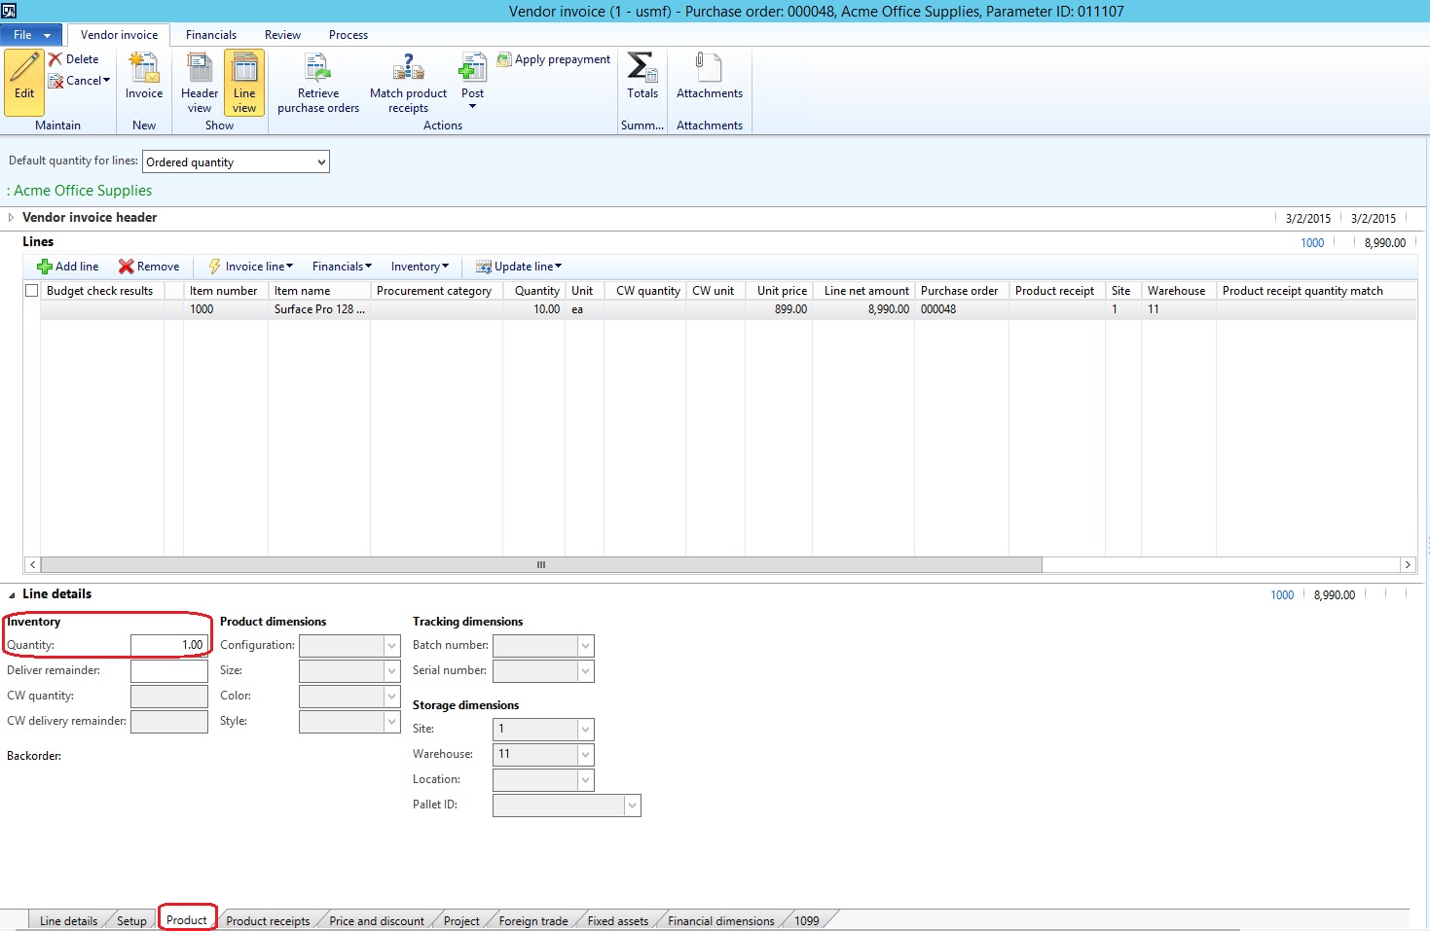Image resolution: width=1430 pixels, height=931 pixels.
Task: Click the Deliver remainder input field
Action: pos(168,670)
